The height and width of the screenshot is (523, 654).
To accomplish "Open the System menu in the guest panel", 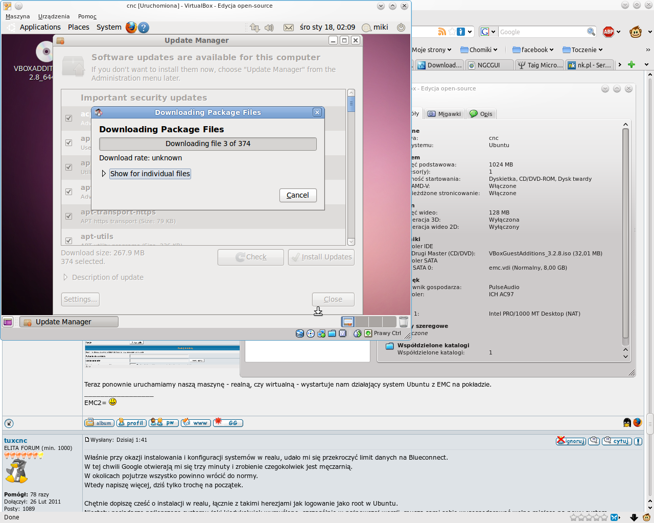I will pyautogui.click(x=109, y=28).
